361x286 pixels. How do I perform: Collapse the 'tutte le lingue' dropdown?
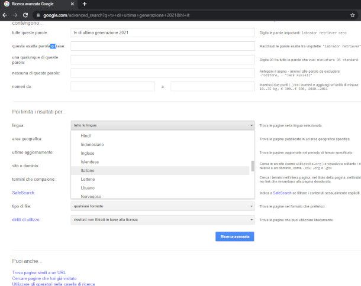coord(163,125)
